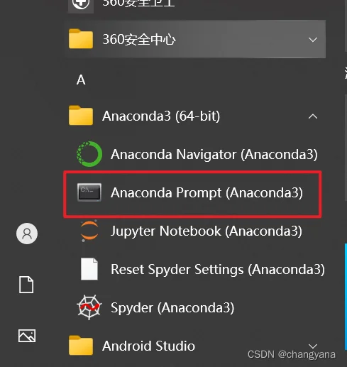Expand the Android Studio folder chevron
Screen dimensions: 347x367
pyautogui.click(x=313, y=346)
